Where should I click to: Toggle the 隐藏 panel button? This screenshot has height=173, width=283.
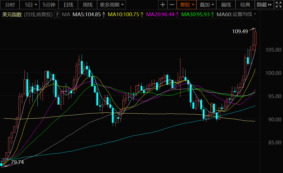(x=264, y=5)
